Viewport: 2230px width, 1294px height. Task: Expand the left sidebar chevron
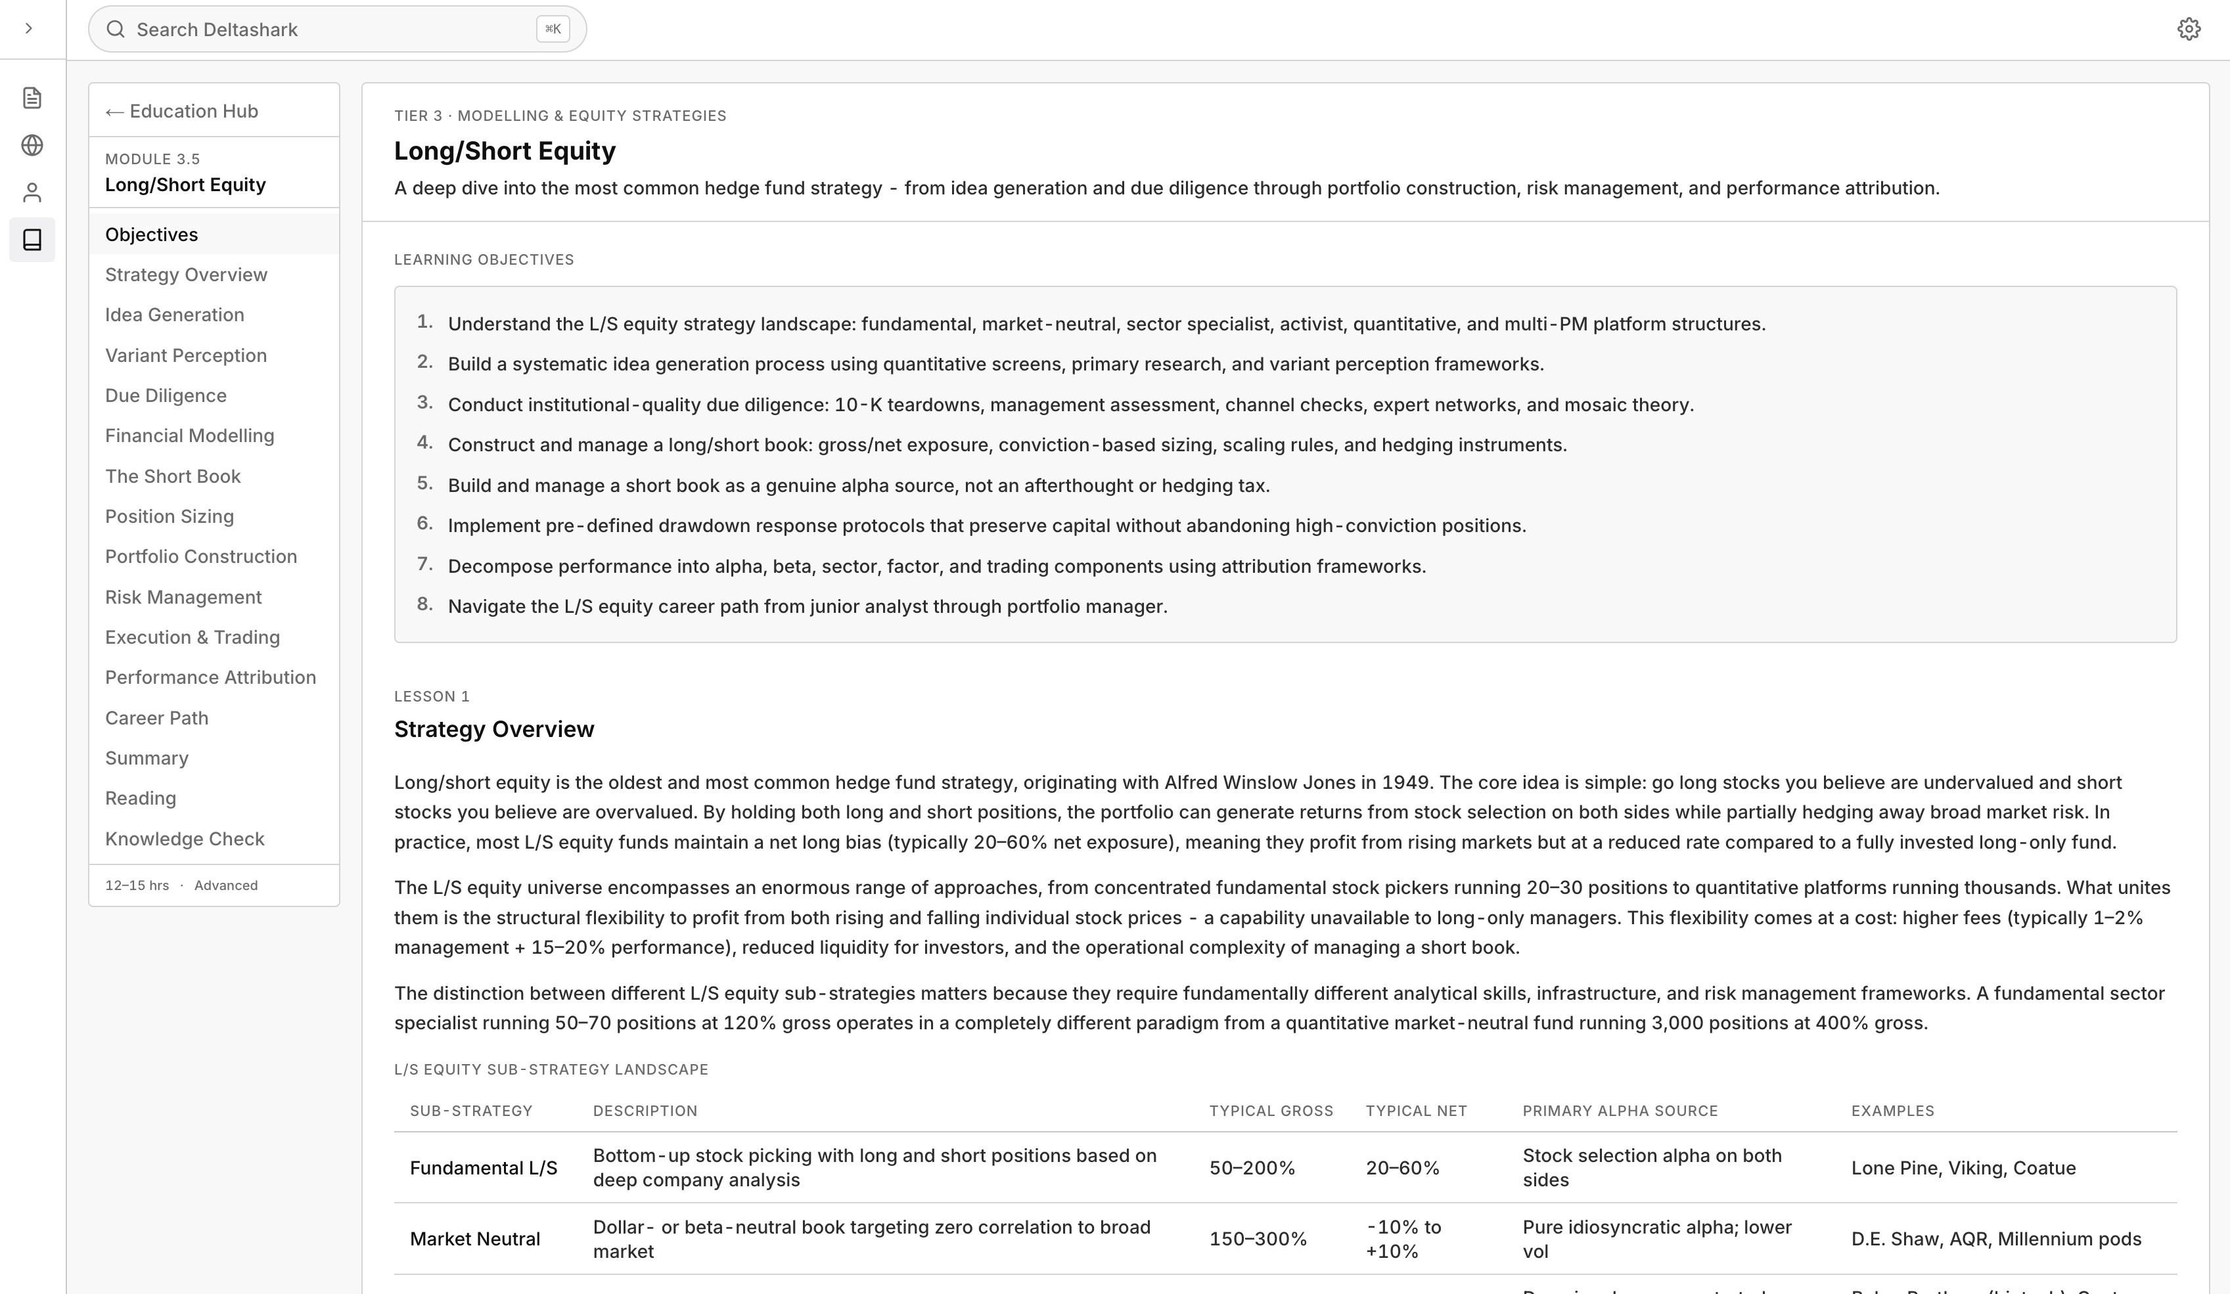click(29, 28)
